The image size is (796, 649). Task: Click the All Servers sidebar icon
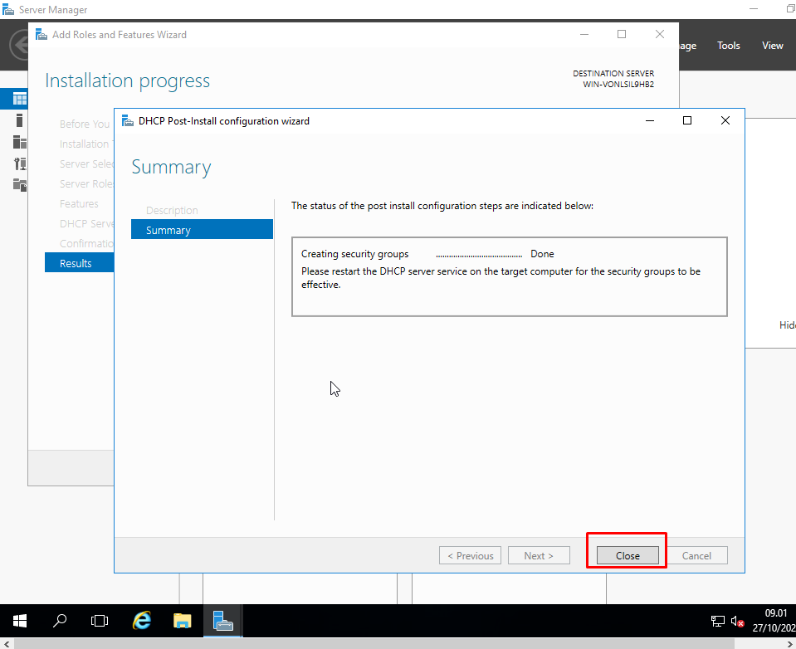point(19,142)
